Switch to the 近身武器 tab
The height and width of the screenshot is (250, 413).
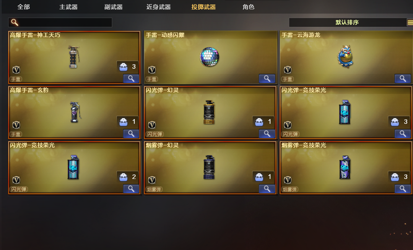click(x=159, y=7)
